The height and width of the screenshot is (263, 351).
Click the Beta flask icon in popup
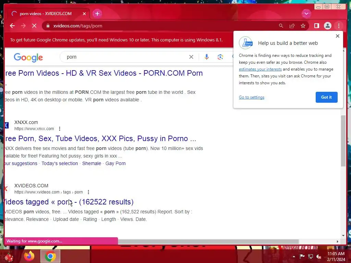[245, 43]
